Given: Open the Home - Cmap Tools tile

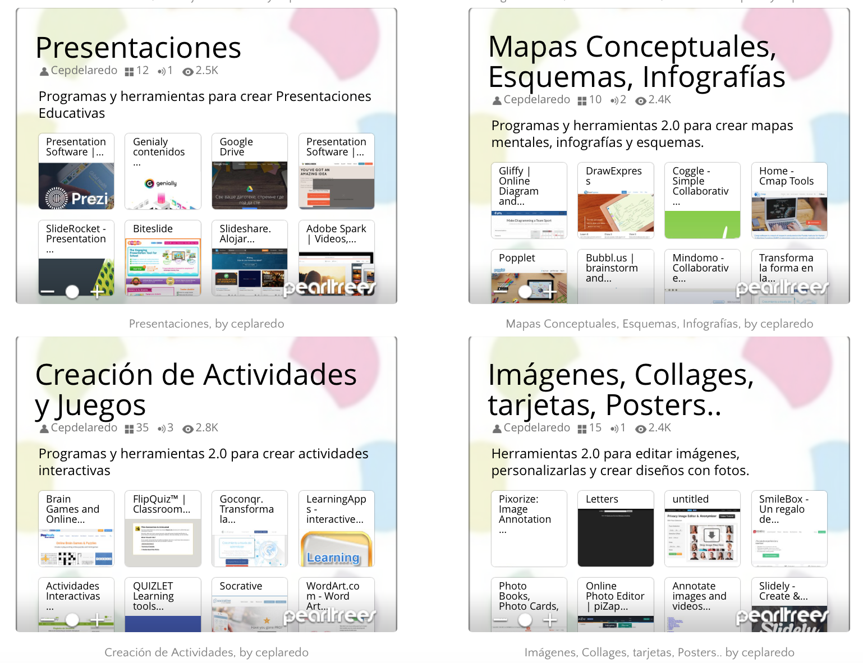Looking at the screenshot, I should point(789,200).
